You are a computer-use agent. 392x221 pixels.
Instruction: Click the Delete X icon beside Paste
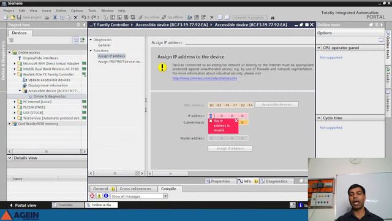(75, 17)
